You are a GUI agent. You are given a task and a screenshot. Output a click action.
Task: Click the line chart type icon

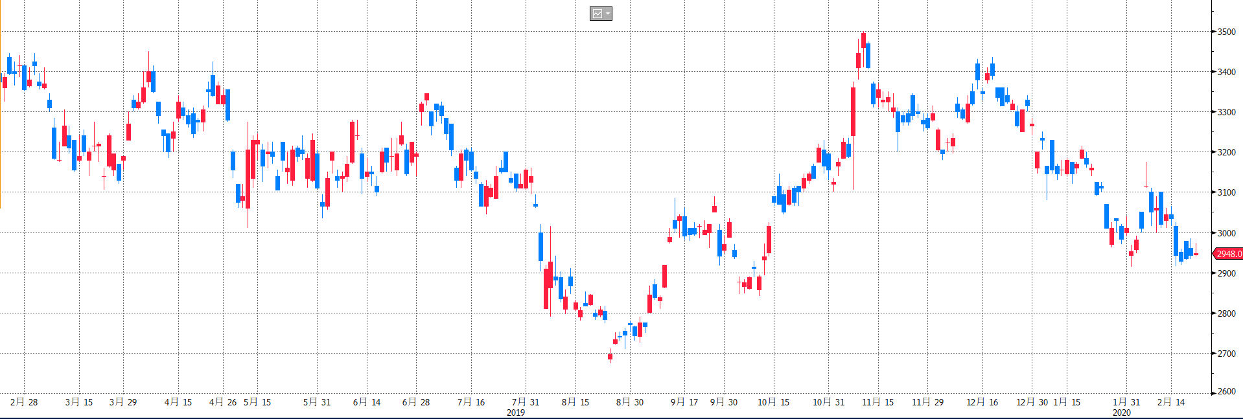(597, 14)
